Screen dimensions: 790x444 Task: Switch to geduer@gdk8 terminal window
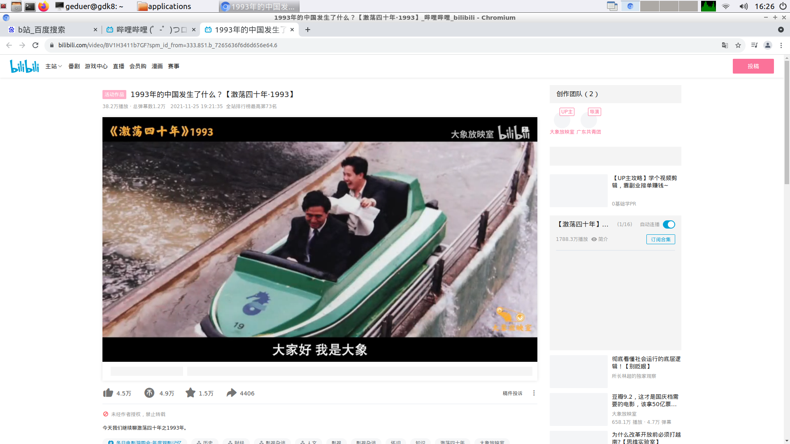(x=89, y=6)
